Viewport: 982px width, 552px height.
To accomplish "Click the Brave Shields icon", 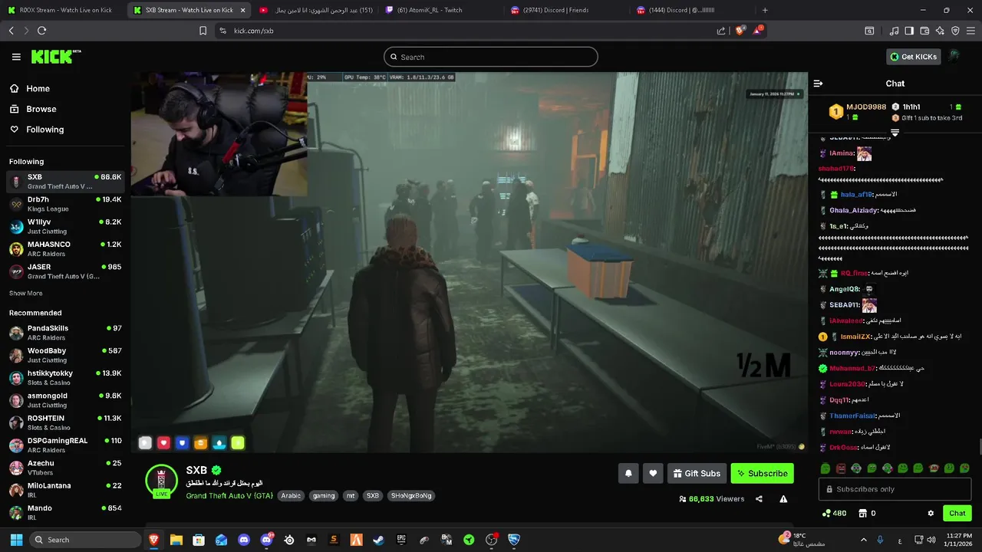I will pos(740,31).
